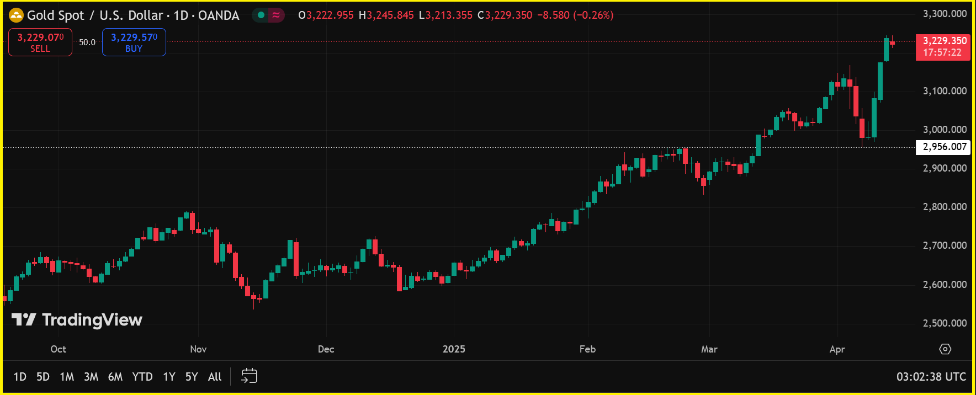This screenshot has width=976, height=395.
Task: Choose the 1Y time range
Action: pos(169,377)
